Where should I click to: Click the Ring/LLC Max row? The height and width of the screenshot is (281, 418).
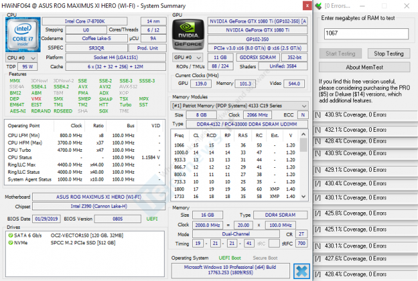[x=84, y=165]
